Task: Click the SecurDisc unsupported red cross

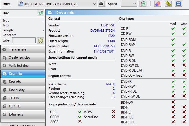Action: [x=113, y=117]
